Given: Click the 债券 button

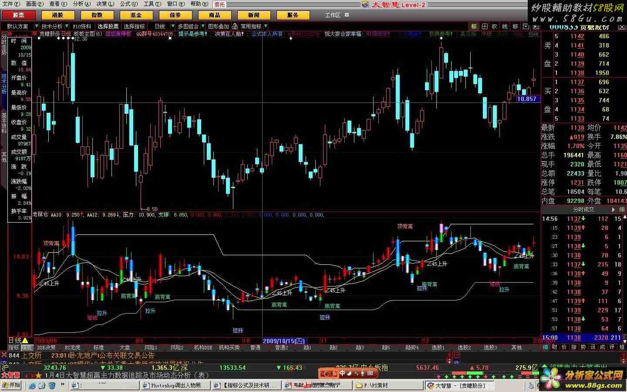Looking at the screenshot, I should [x=175, y=15].
